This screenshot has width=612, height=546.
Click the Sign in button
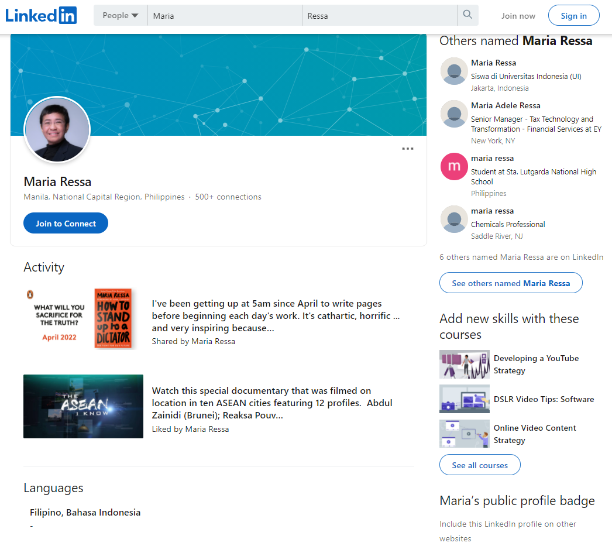pos(573,16)
